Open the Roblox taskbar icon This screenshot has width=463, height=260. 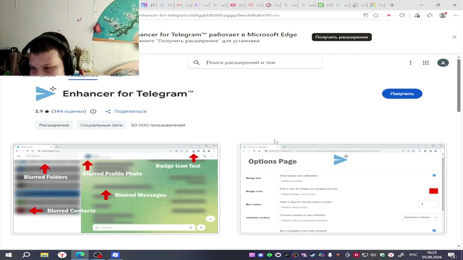(115, 255)
